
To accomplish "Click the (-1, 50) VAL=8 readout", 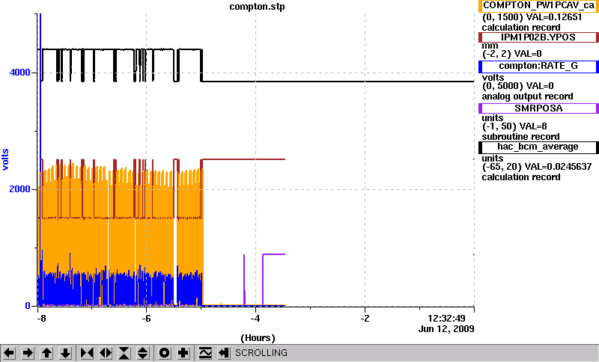I will [514, 126].
